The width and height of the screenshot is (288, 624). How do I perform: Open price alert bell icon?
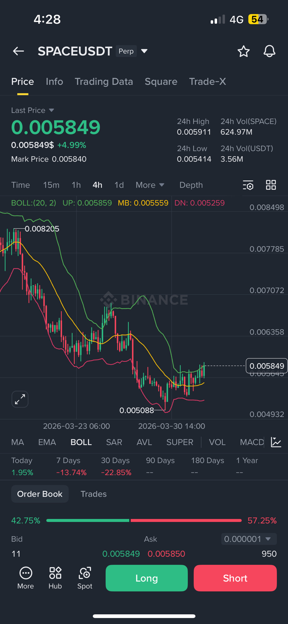269,51
